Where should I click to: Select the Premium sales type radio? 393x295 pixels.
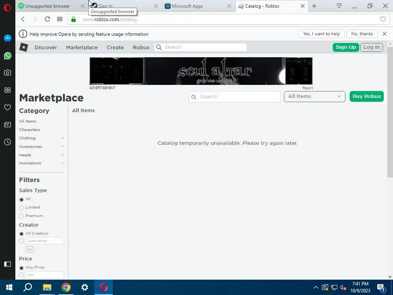coord(21,216)
